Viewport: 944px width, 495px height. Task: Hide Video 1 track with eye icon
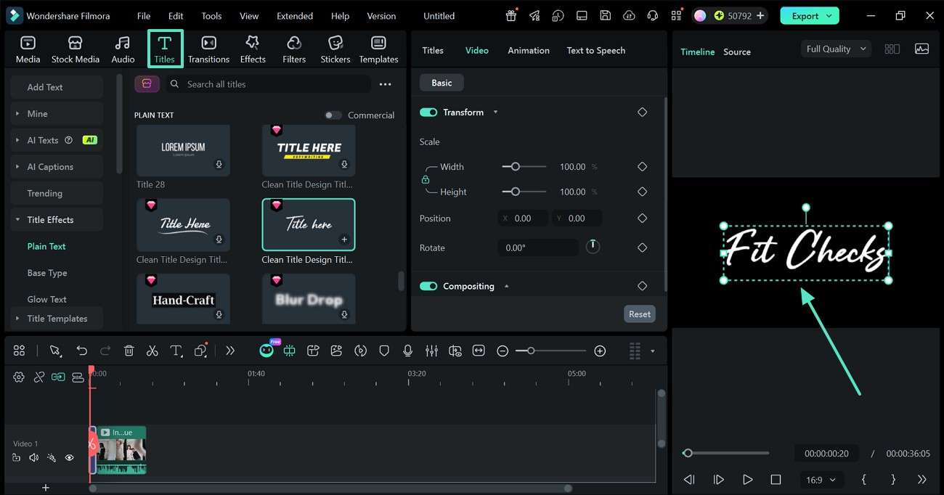70,458
